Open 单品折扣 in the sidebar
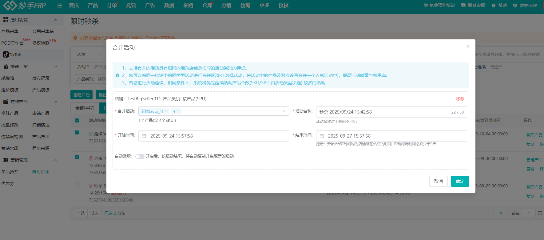Screen dimensions: 544x240 (x=10, y=172)
